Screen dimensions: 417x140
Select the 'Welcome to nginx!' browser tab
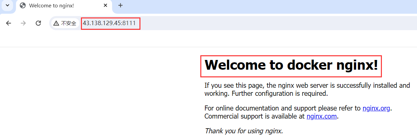pos(64,6)
